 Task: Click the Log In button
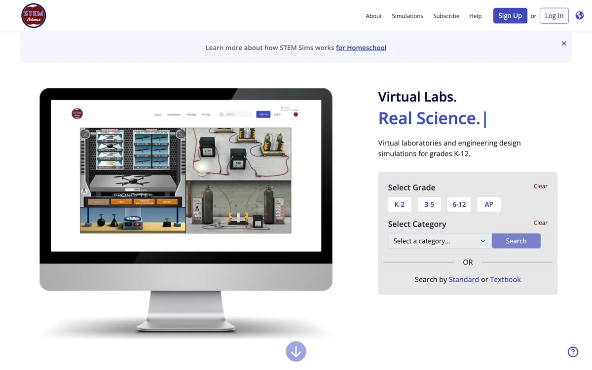tap(555, 16)
